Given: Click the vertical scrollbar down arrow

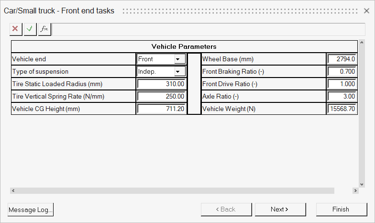Looking at the screenshot, I should 362,184.
